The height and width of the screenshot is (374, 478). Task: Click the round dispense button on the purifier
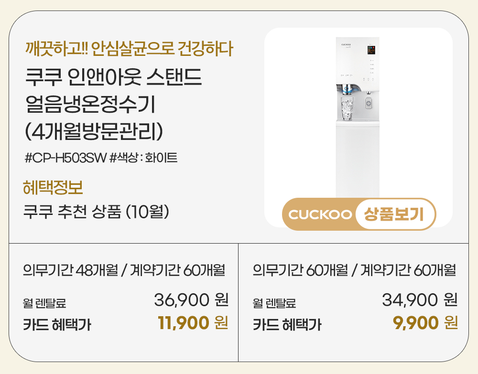tap(368, 103)
